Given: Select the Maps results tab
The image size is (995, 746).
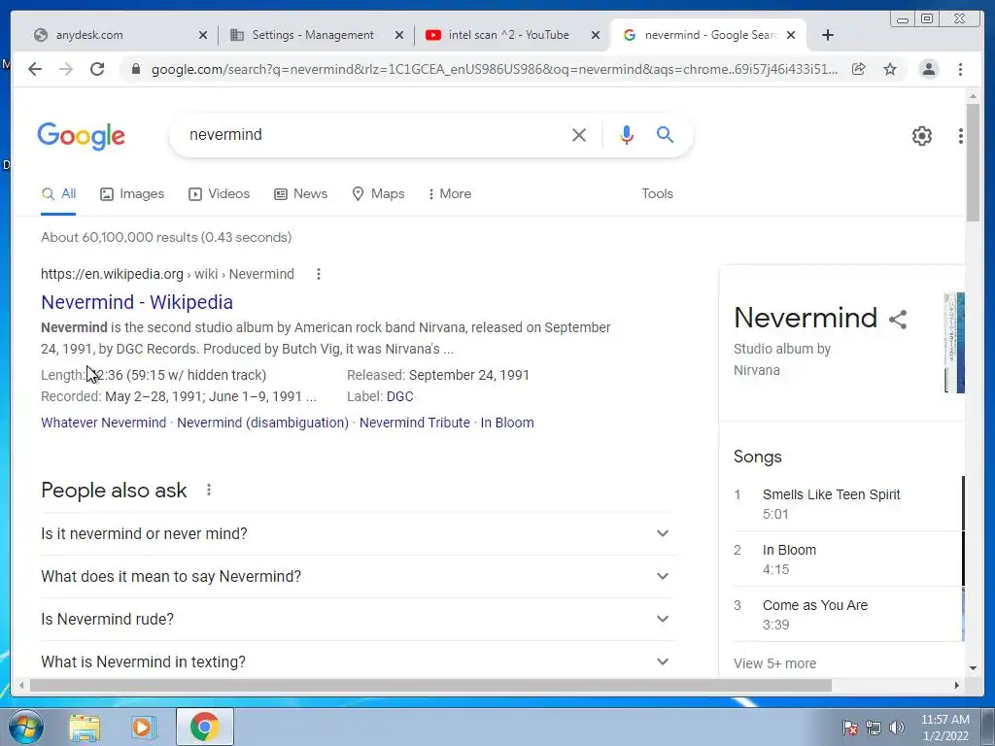Looking at the screenshot, I should click(x=378, y=194).
